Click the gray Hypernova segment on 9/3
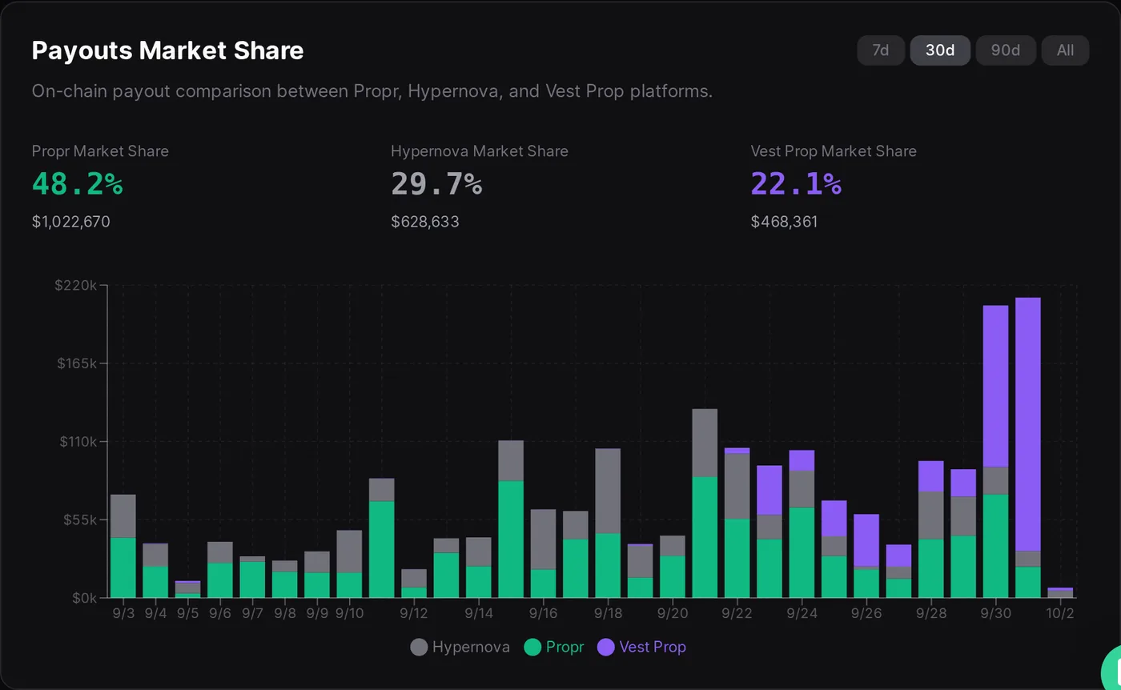This screenshot has width=1121, height=690. click(123, 516)
